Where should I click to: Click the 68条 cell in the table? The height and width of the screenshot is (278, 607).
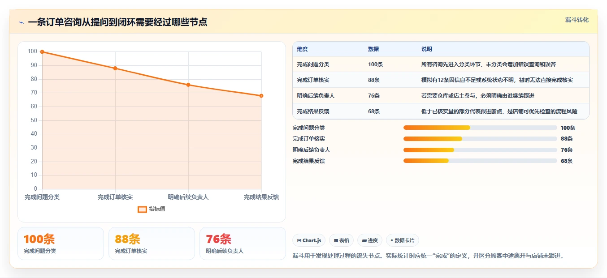coord(374,111)
